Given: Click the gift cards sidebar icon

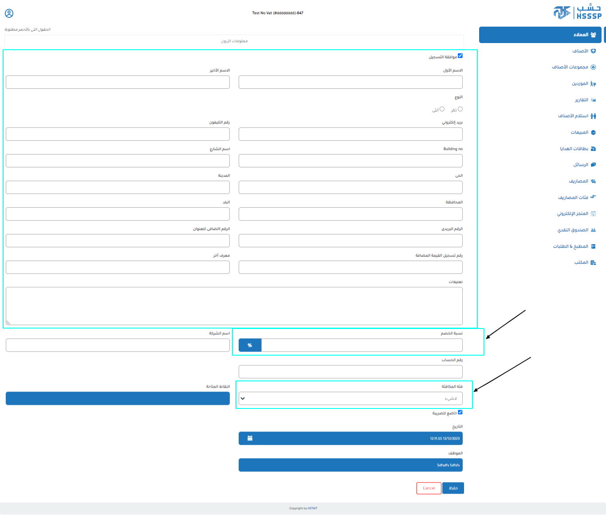Looking at the screenshot, I should pyautogui.click(x=593, y=149).
